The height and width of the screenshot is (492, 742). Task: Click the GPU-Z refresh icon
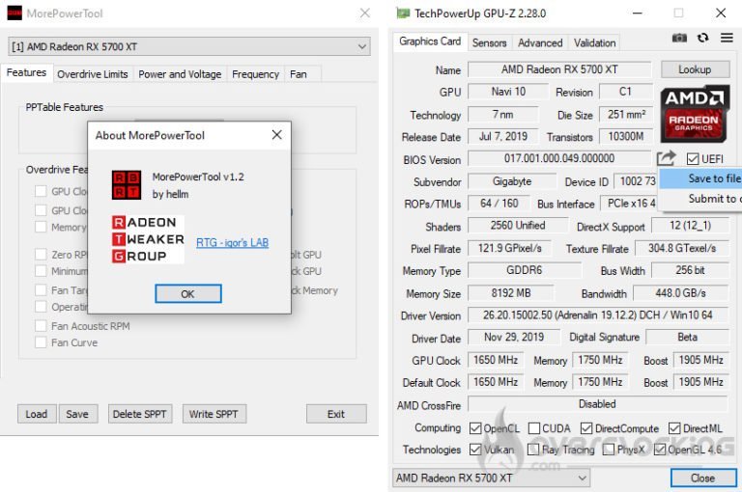tap(702, 38)
